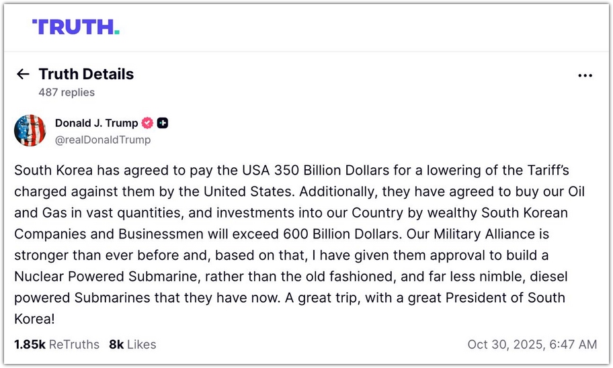Click the red verified badge icon
The image size is (613, 368).
147,123
